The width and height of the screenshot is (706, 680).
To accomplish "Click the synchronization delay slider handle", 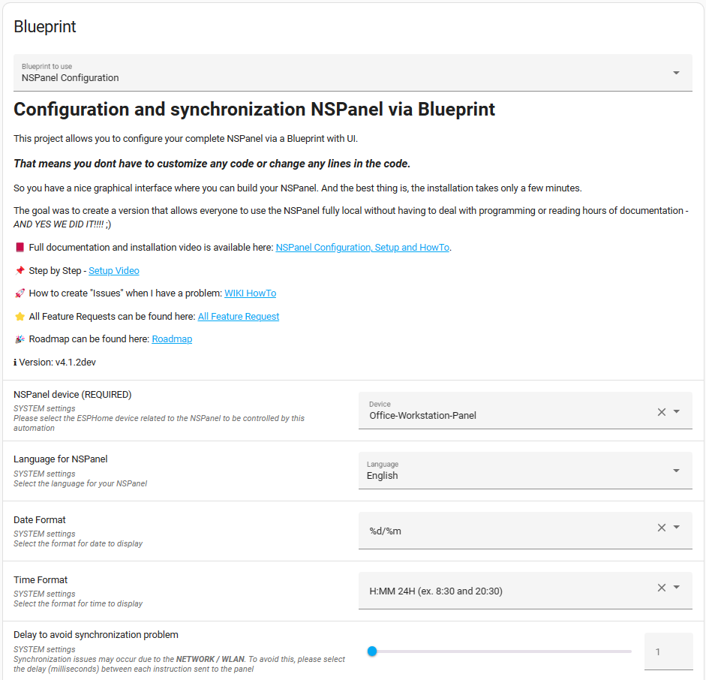I will 372,651.
